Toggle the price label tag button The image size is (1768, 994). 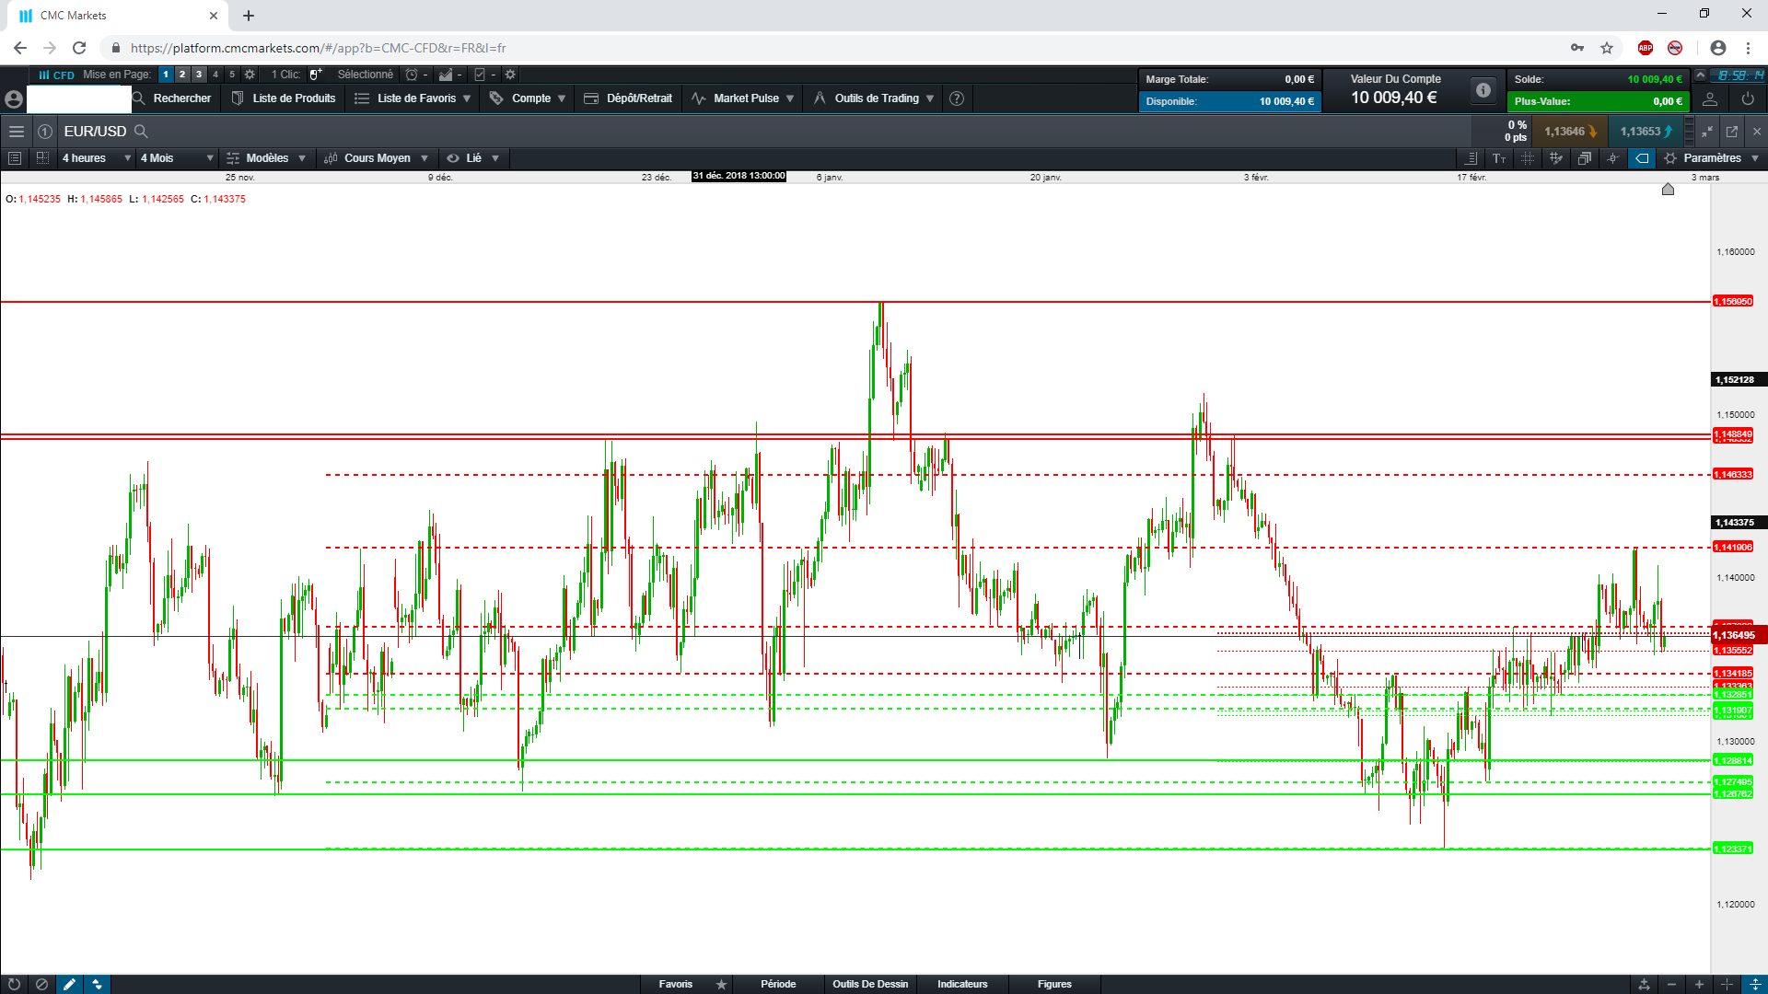pyautogui.click(x=1641, y=158)
